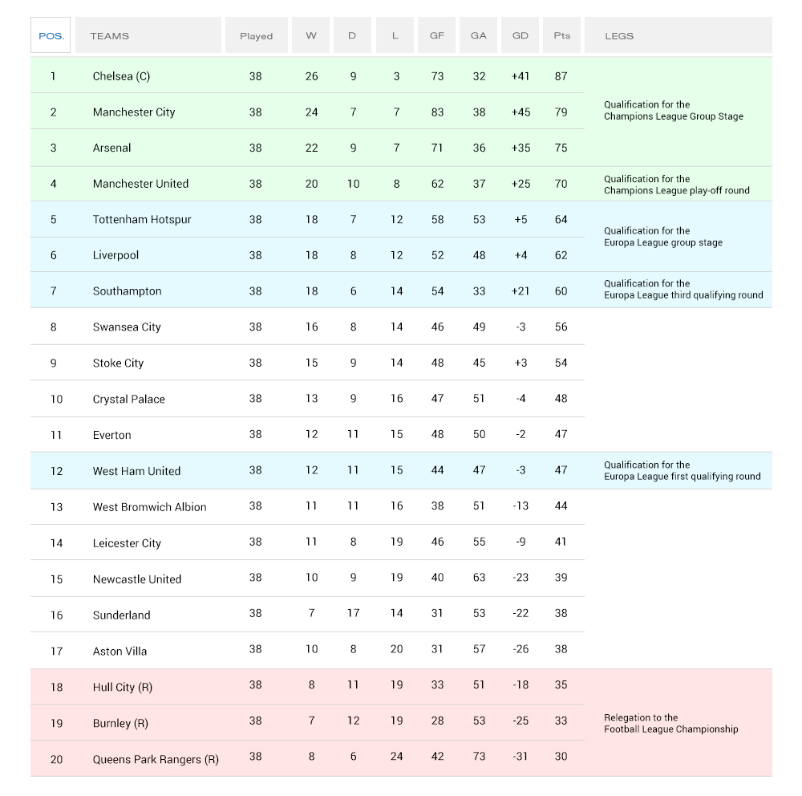
Task: Select Relegation to Football League Championship legend
Action: pos(670,724)
